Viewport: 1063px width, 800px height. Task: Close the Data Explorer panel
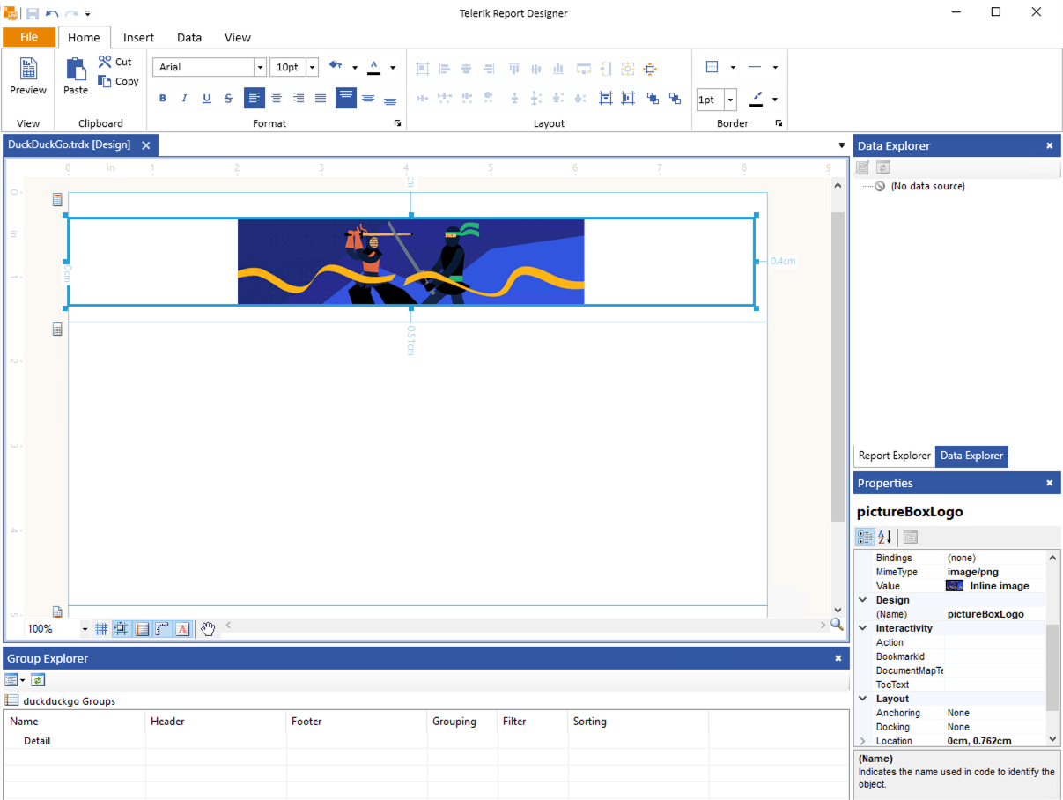click(1050, 146)
